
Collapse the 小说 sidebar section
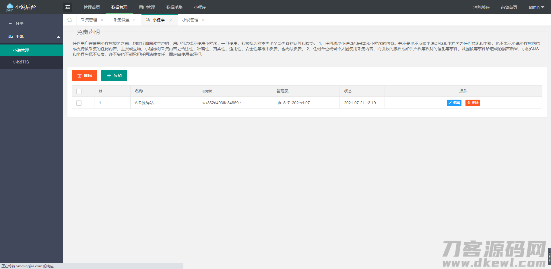coord(59,37)
